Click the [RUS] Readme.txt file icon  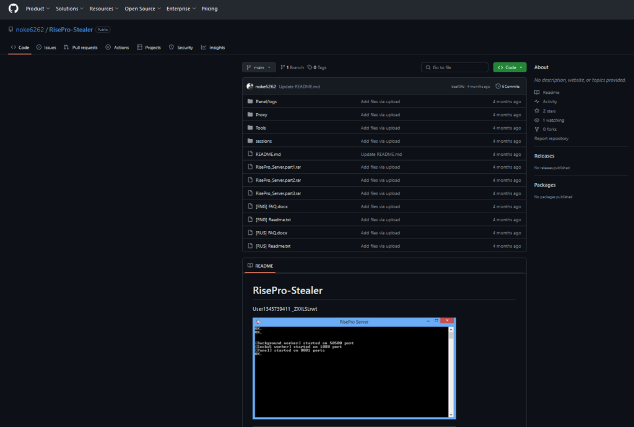pos(250,246)
